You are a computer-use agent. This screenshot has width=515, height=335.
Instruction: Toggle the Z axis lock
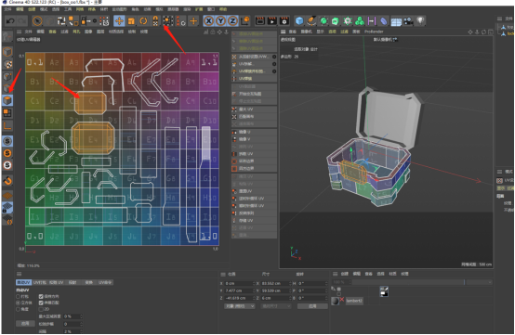tap(233, 21)
